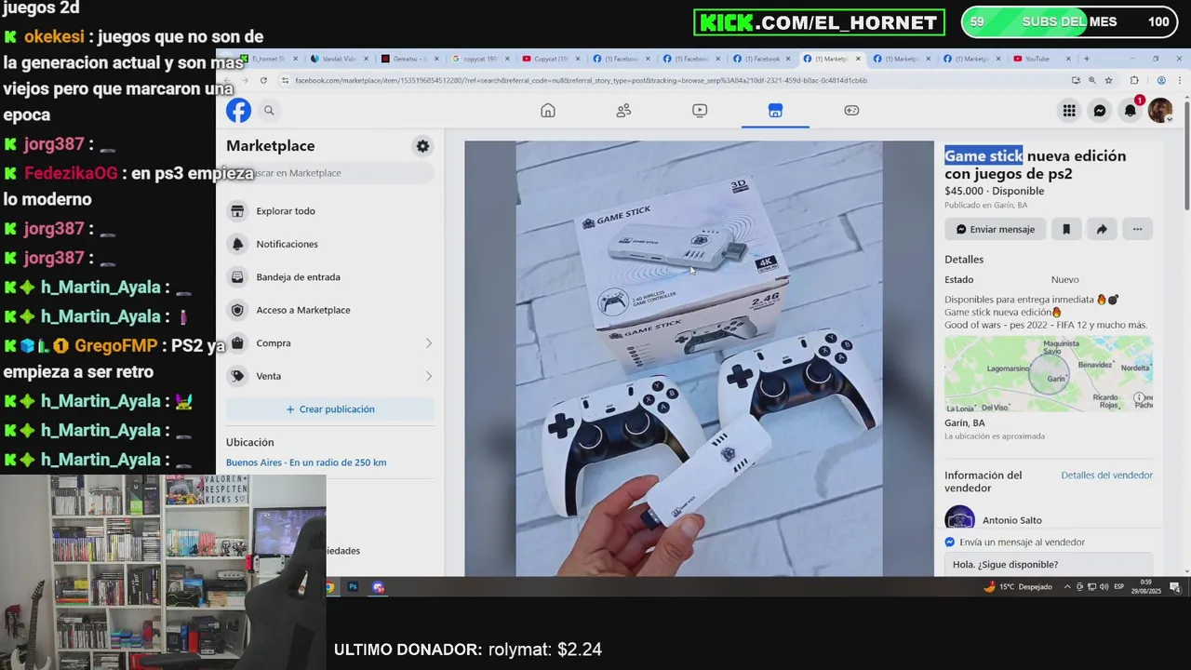
Task: Open the Facebook menu grid icon
Action: [x=1069, y=111]
